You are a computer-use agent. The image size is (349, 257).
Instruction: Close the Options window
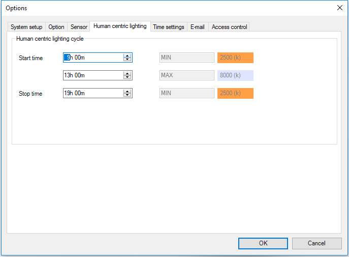coord(340,8)
